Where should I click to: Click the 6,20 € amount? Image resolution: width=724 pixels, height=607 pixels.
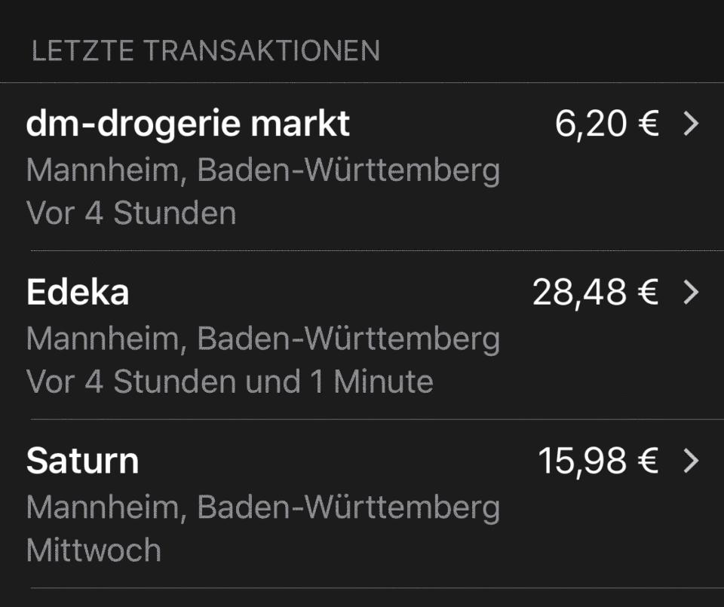pyautogui.click(x=606, y=124)
